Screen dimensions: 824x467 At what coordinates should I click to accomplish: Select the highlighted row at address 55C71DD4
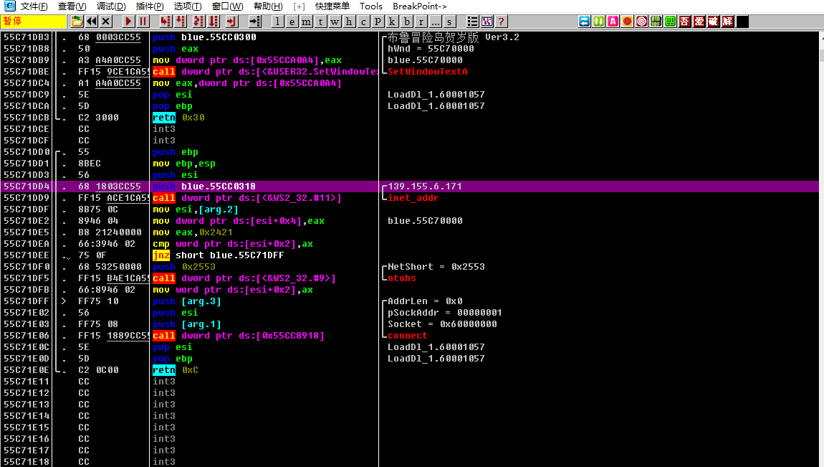(x=215, y=187)
